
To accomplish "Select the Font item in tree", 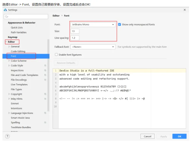I will (x=13, y=56).
